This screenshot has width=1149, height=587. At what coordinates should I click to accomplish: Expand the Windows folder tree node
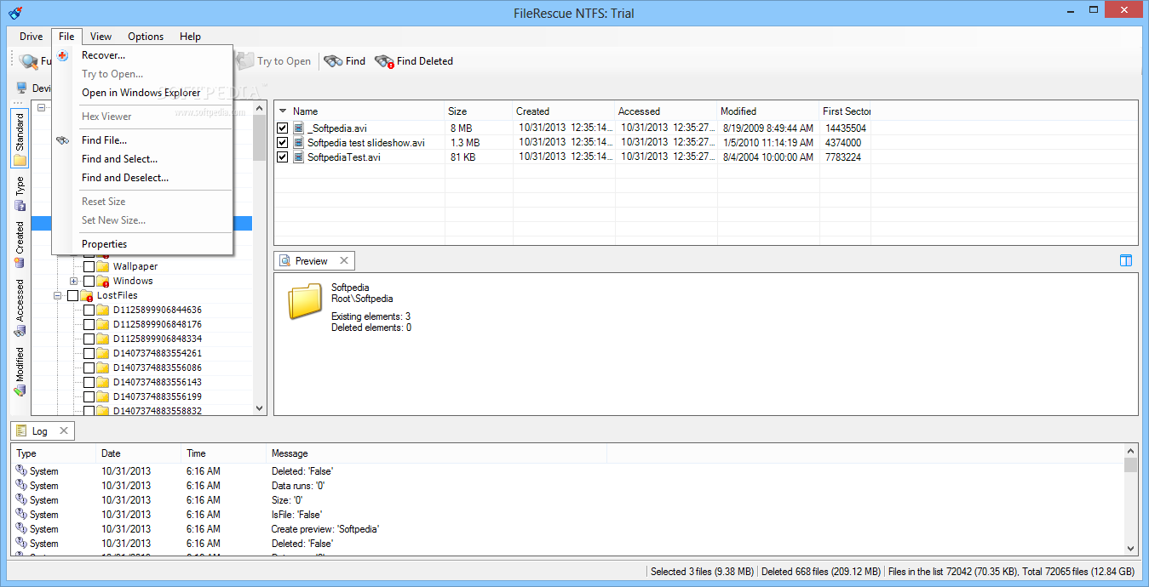tap(73, 281)
